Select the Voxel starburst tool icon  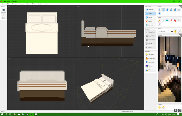pos(160,14)
